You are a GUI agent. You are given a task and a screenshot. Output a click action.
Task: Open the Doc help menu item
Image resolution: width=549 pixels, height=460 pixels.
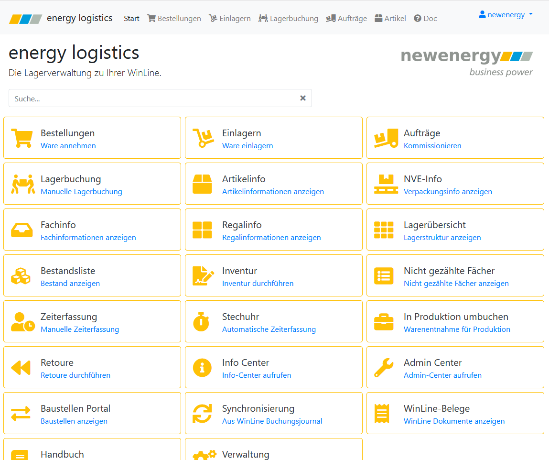(425, 19)
